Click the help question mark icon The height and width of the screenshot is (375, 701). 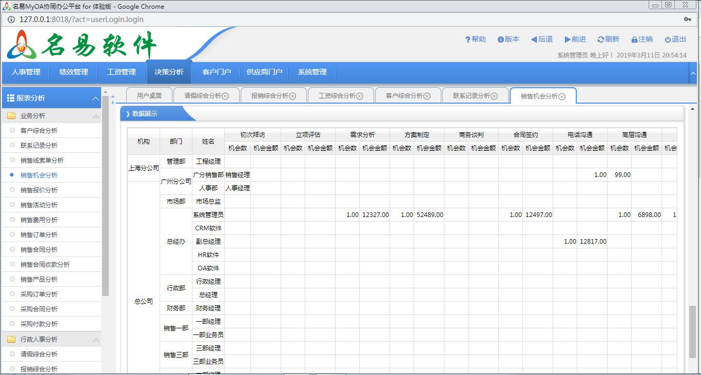click(x=468, y=40)
